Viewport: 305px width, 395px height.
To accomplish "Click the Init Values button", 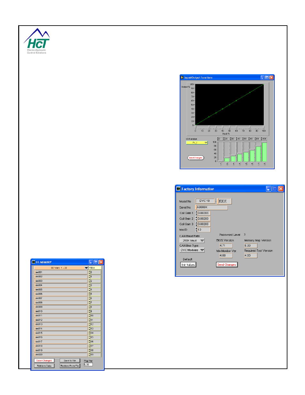I will coord(188,265).
